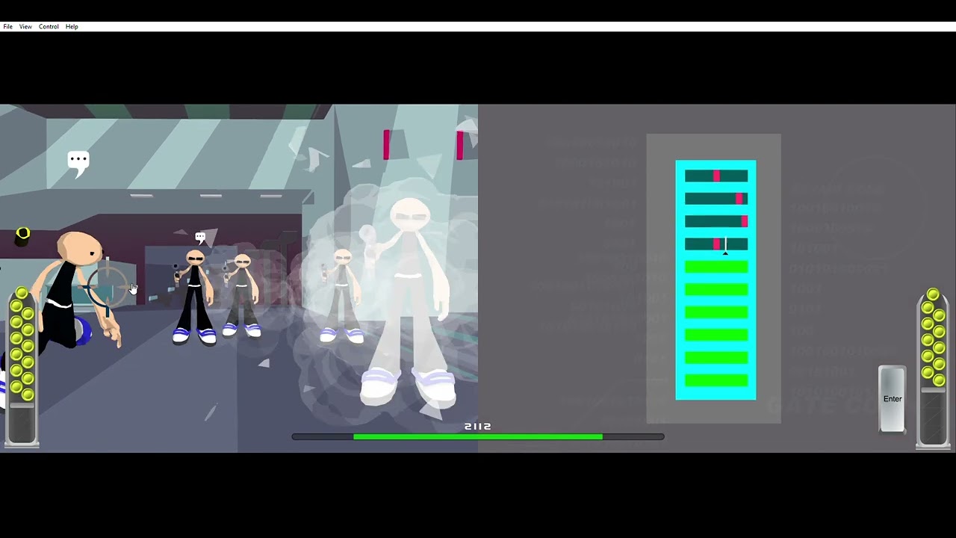
Task: Click the large white speech bubble icon
Action: pos(78,163)
